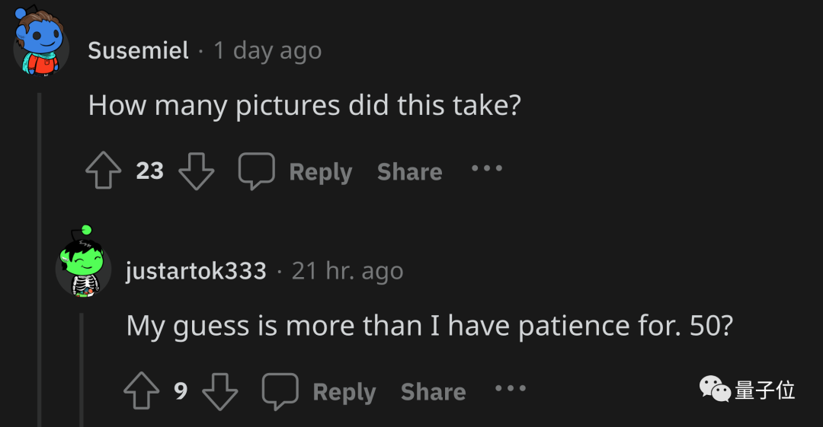The height and width of the screenshot is (427, 823).
Task: Click Reply text under justartok333's reply
Action: [344, 392]
